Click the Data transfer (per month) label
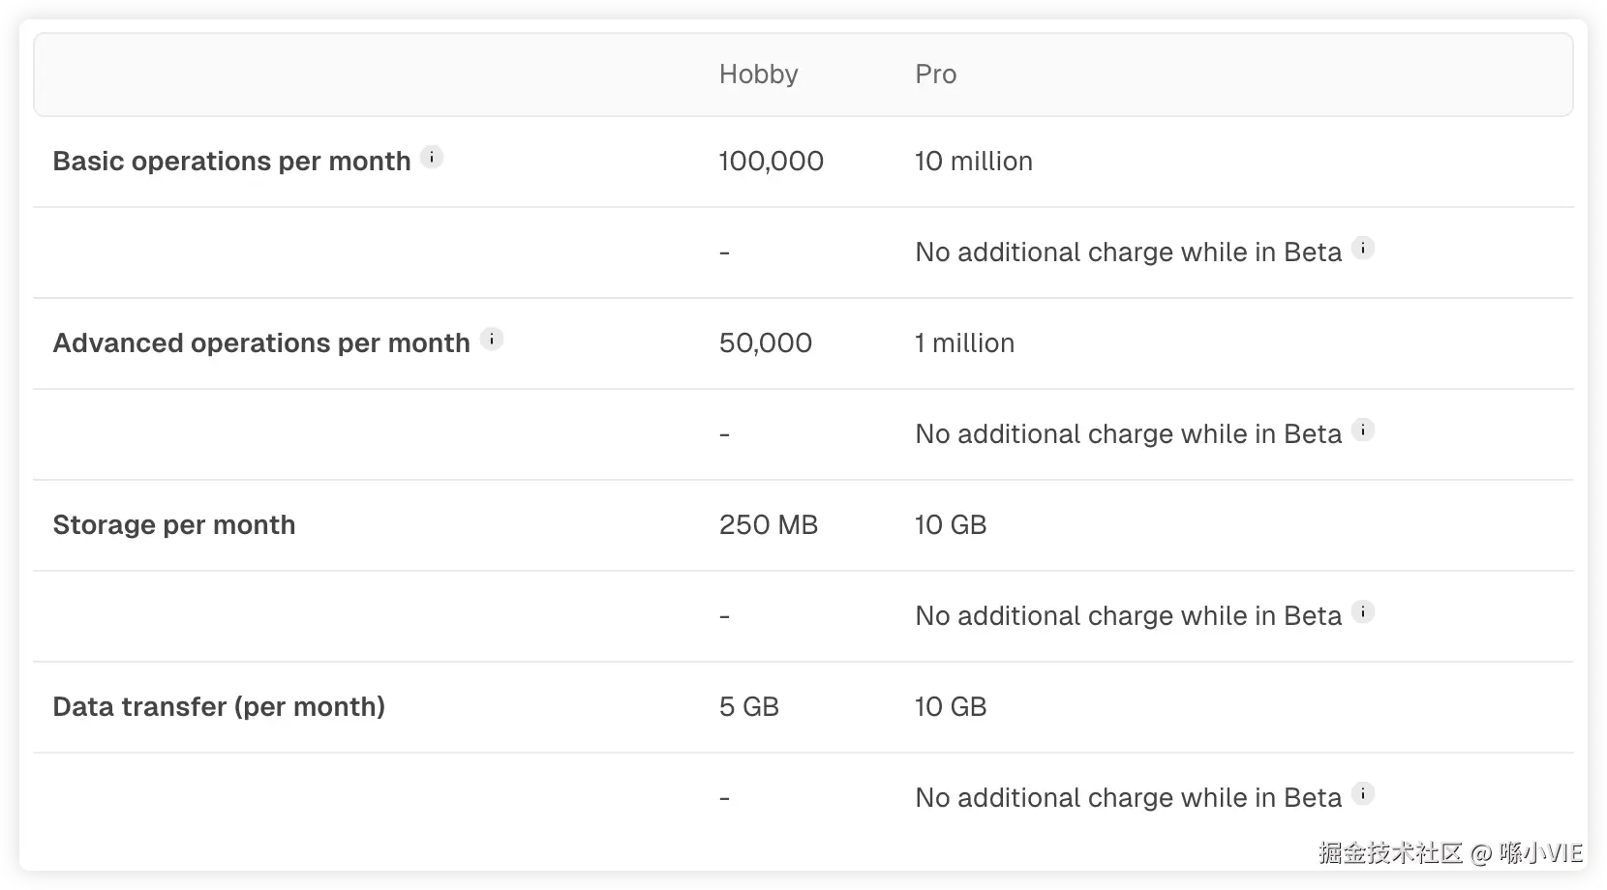 219,706
